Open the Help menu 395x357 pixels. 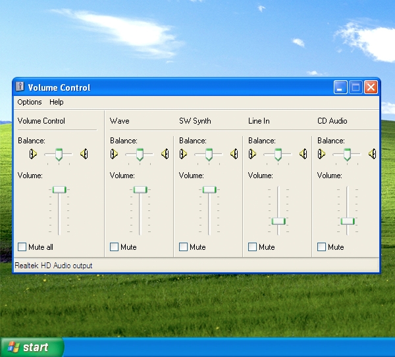pos(57,102)
